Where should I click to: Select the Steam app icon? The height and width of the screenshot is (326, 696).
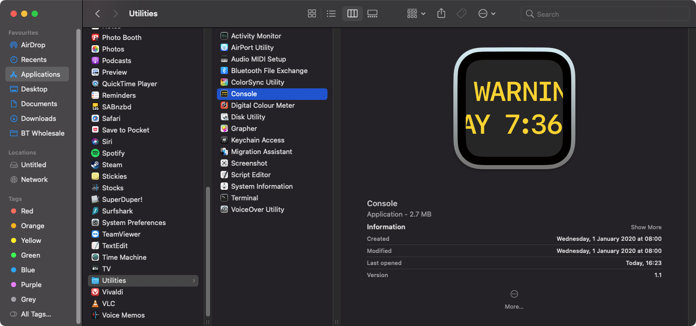95,165
